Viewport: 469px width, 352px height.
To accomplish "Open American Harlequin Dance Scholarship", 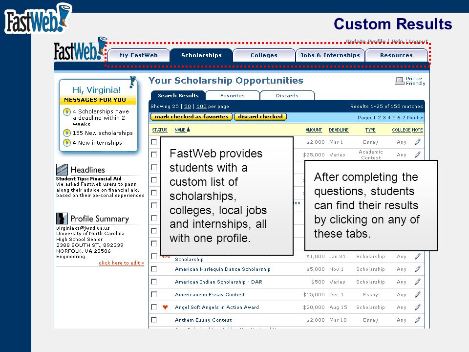I will [223, 269].
